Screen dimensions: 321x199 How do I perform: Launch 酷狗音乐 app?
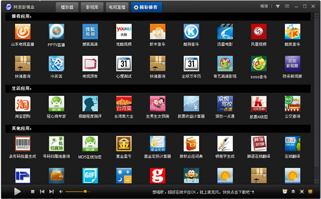(x=191, y=32)
